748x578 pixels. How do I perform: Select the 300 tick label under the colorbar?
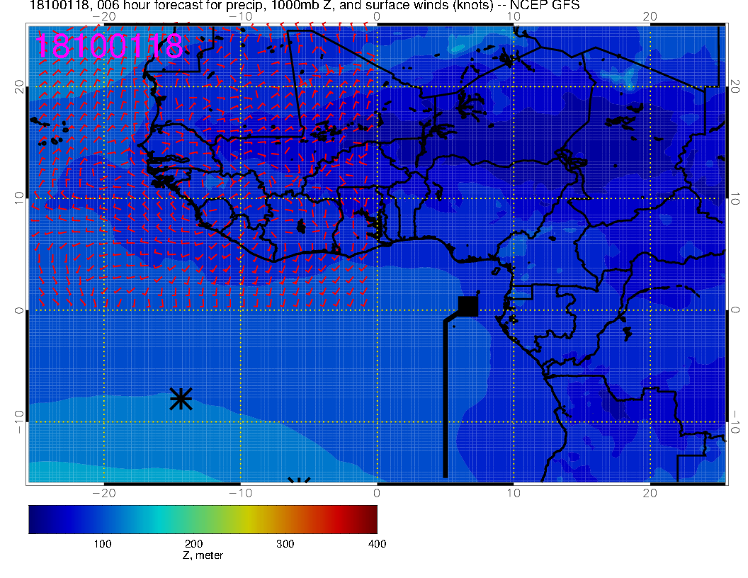[x=285, y=543]
